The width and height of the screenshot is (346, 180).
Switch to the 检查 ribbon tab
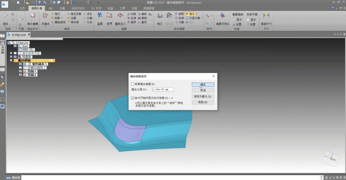111,8
